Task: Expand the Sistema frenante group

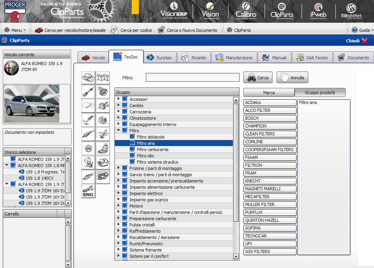Action: click(118, 250)
